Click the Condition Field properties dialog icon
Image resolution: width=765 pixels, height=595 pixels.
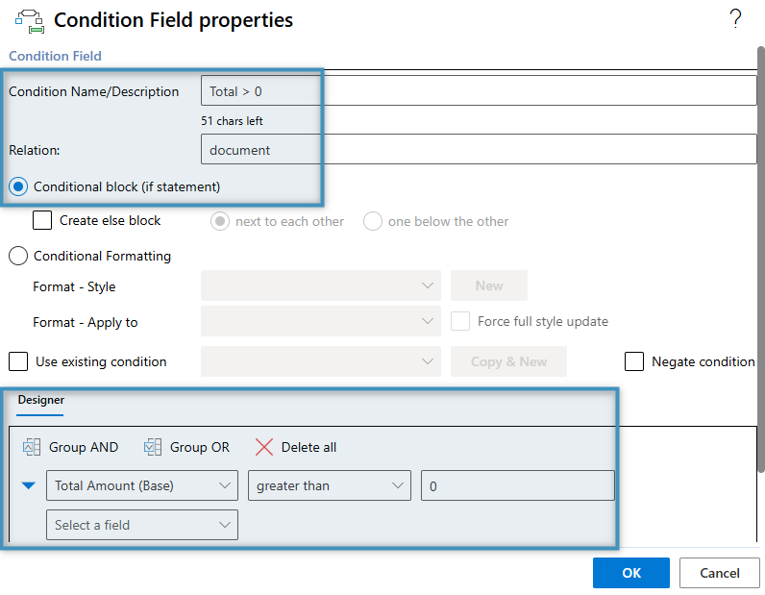point(30,21)
